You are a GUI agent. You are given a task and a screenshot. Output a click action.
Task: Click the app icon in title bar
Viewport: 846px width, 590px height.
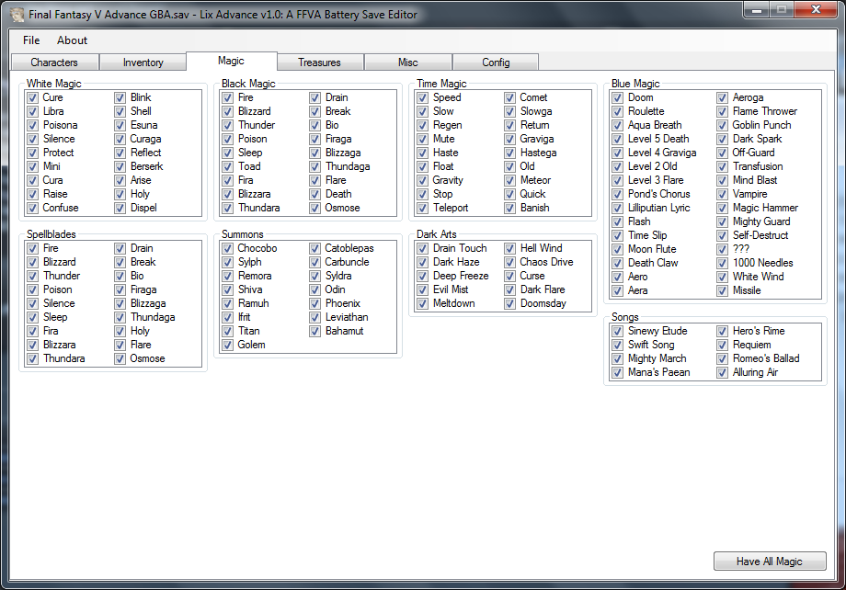[x=17, y=15]
